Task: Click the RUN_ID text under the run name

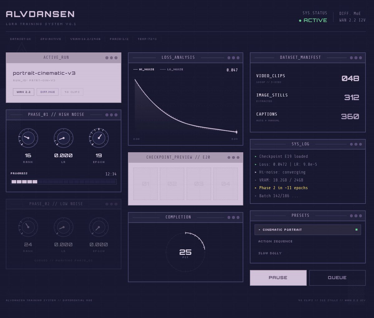Action: [x=34, y=80]
